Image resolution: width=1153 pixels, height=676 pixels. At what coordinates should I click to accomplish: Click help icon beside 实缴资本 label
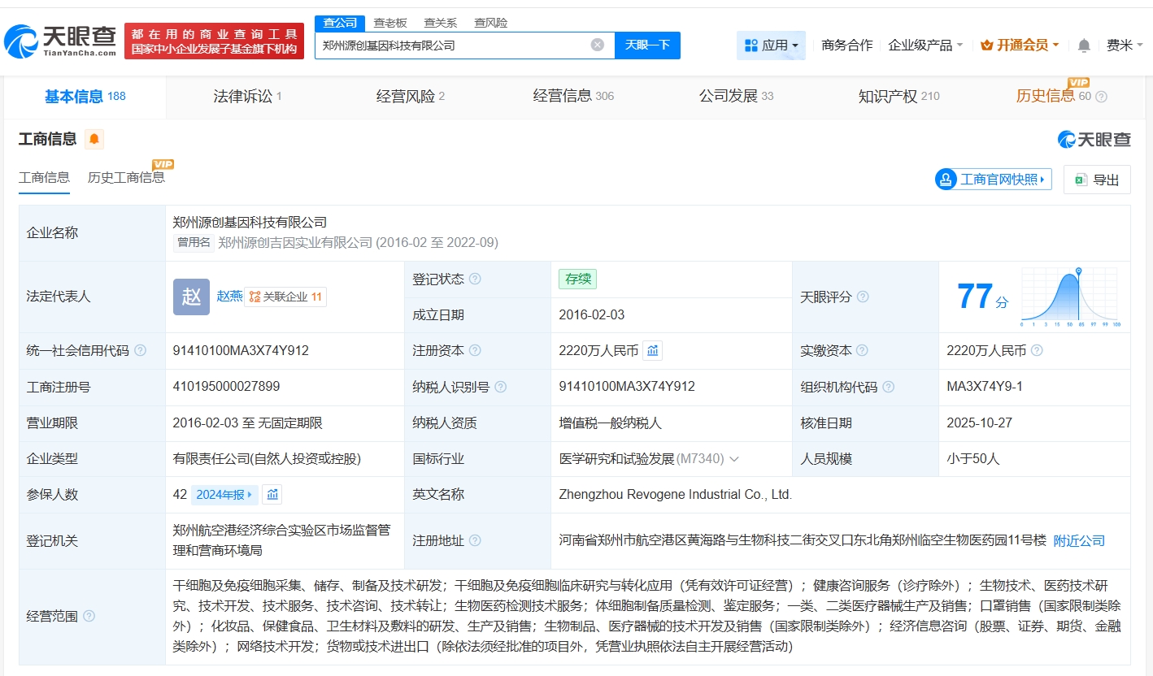[863, 351]
